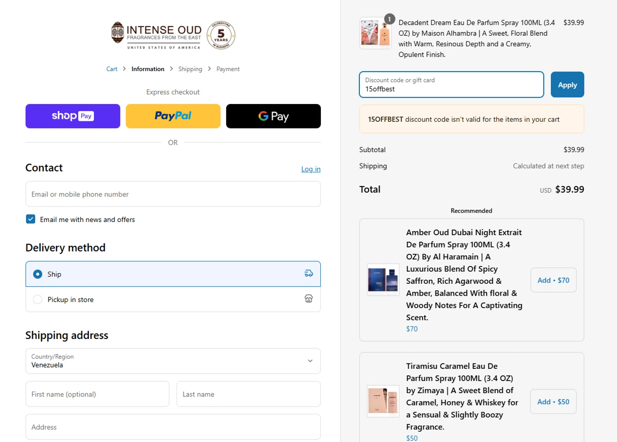Click the Tiramisu Caramel product title
Screen dimensions: 617x442
(462, 396)
